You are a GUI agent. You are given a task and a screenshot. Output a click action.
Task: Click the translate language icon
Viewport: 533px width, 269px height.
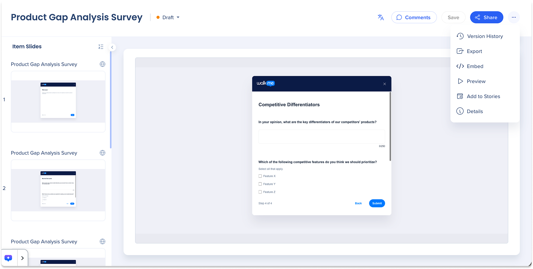[381, 17]
